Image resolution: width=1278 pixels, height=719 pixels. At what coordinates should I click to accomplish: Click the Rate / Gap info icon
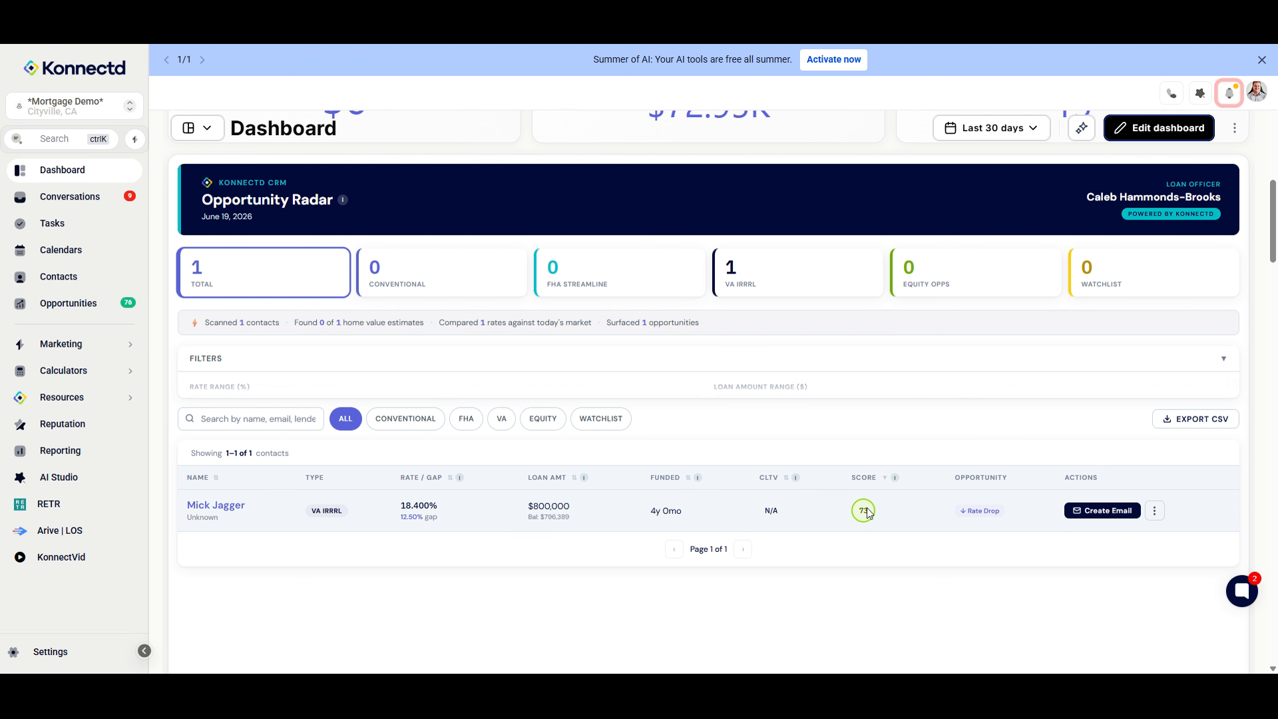(x=460, y=478)
